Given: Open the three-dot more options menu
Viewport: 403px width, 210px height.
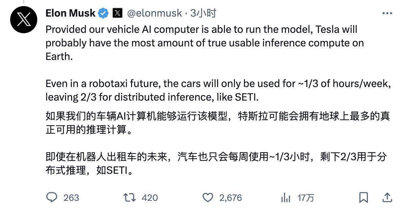Looking at the screenshot, I should tap(387, 13).
